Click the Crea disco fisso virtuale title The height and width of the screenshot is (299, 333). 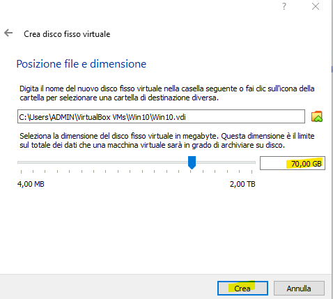[x=67, y=34]
